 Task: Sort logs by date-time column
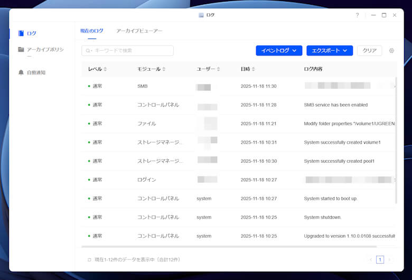pos(254,69)
